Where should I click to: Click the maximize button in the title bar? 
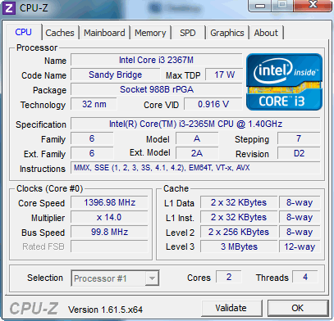click(282, 5)
